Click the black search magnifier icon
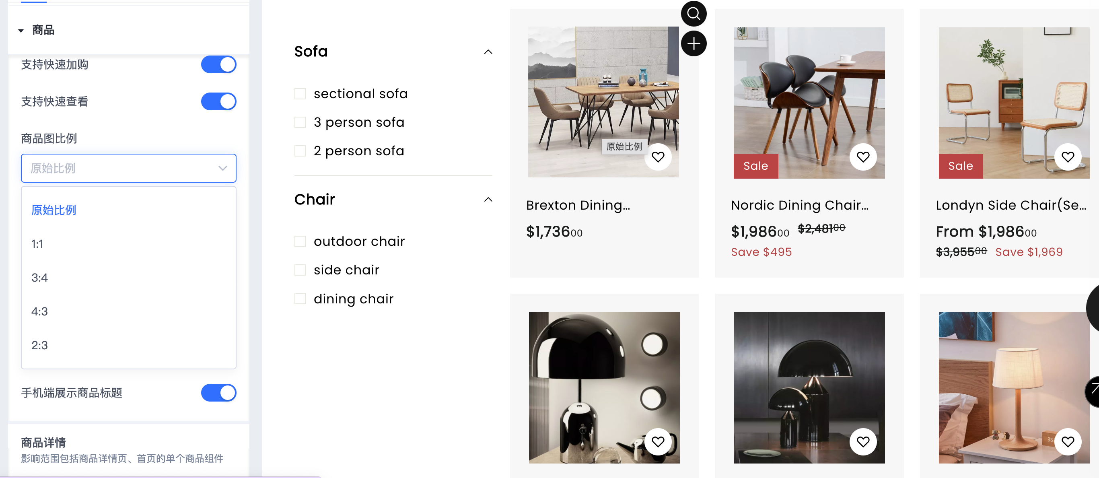Viewport: 1099px width, 478px height. (693, 14)
